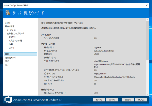
Task: Click the 仮想ディレクトリ label
Action: click(x=50, y=58)
